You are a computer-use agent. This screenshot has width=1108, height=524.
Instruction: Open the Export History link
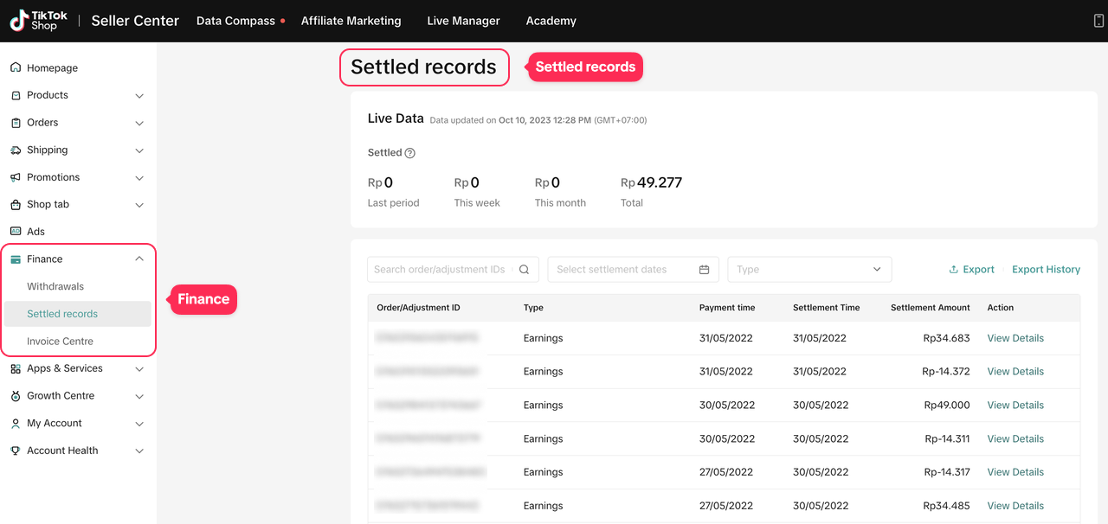coord(1046,270)
